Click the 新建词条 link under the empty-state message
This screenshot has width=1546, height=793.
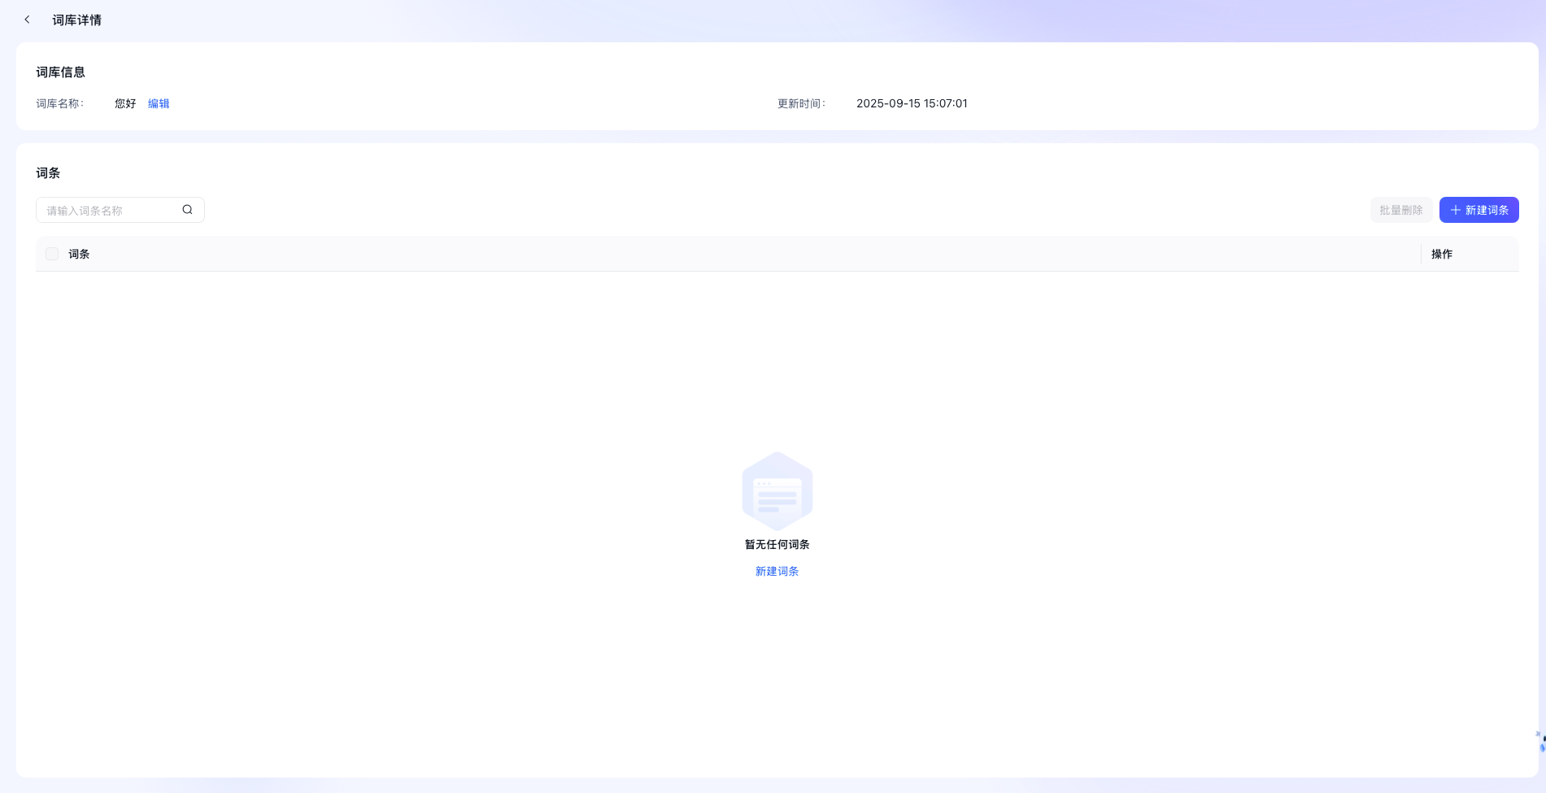tap(777, 571)
